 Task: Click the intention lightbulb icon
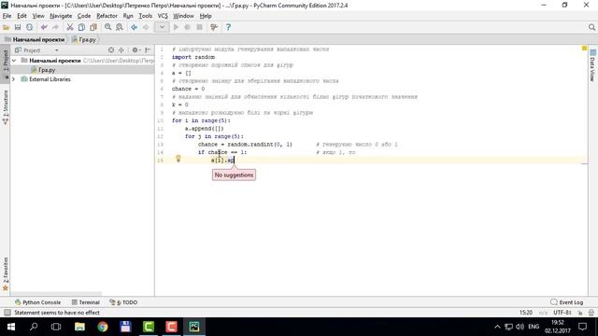pos(178,159)
